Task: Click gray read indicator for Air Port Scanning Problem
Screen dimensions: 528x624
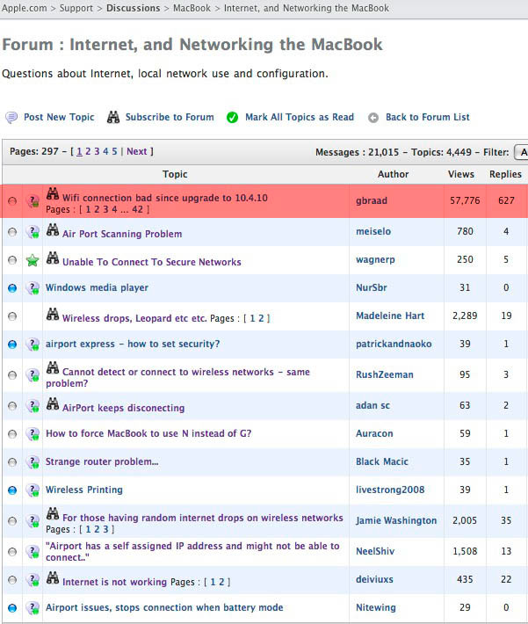Action: (x=12, y=232)
